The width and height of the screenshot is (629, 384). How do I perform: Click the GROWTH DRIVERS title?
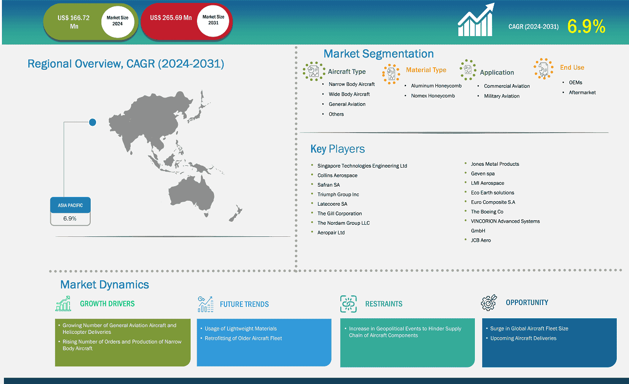[x=107, y=304]
